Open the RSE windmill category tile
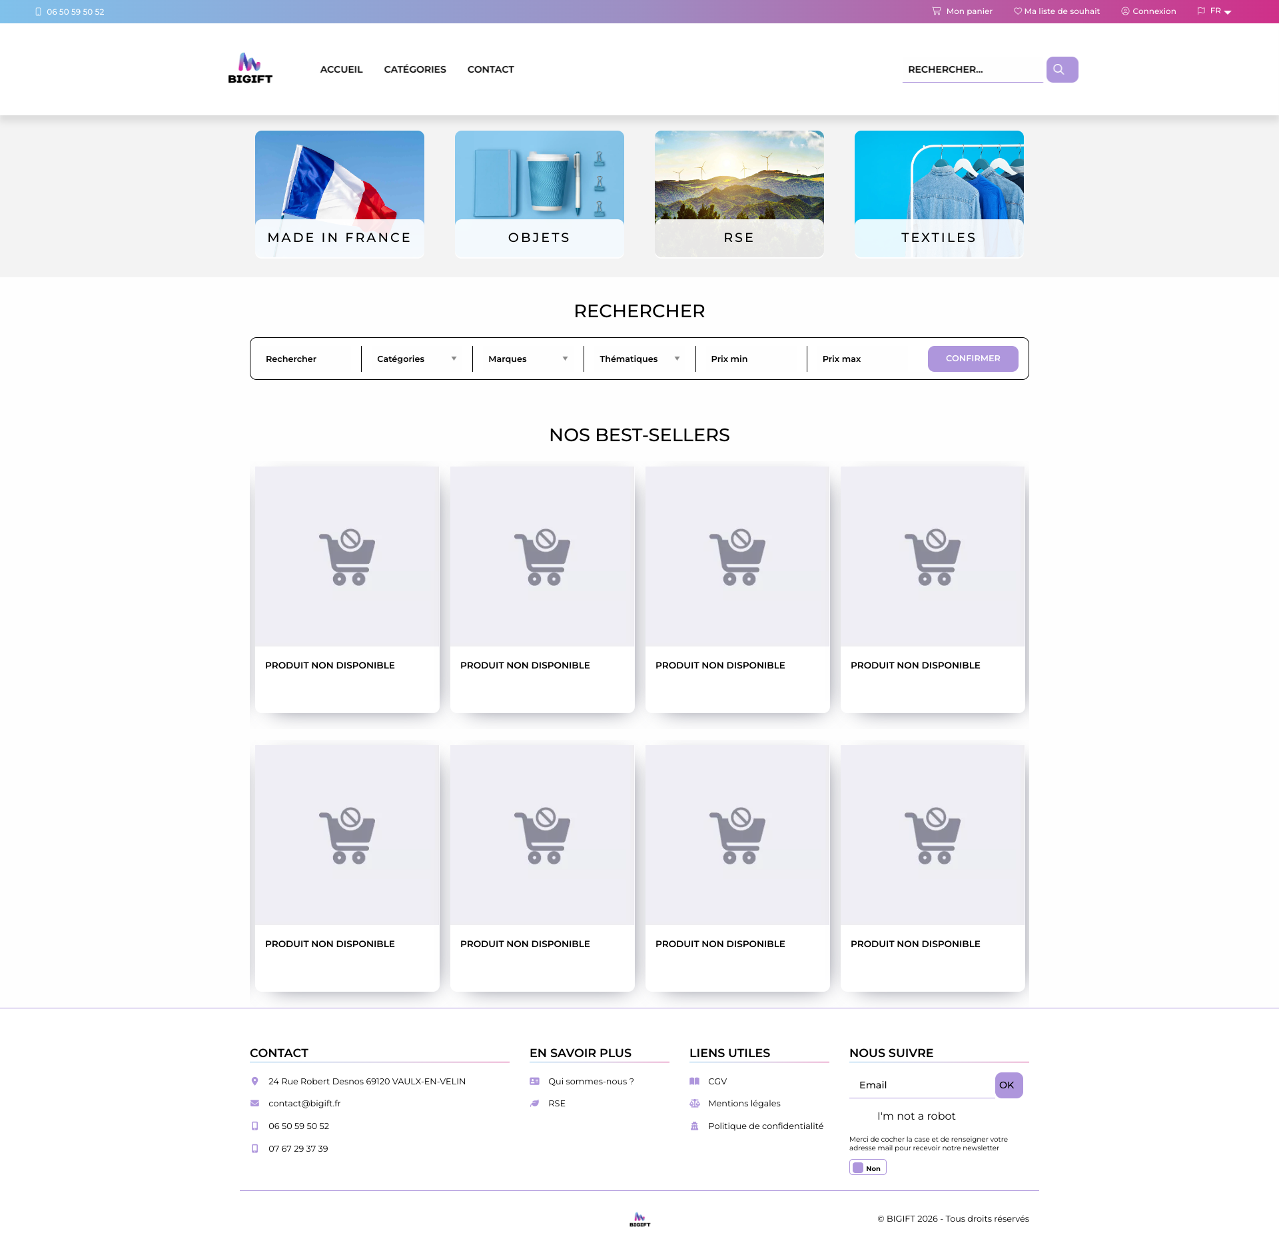 [739, 194]
